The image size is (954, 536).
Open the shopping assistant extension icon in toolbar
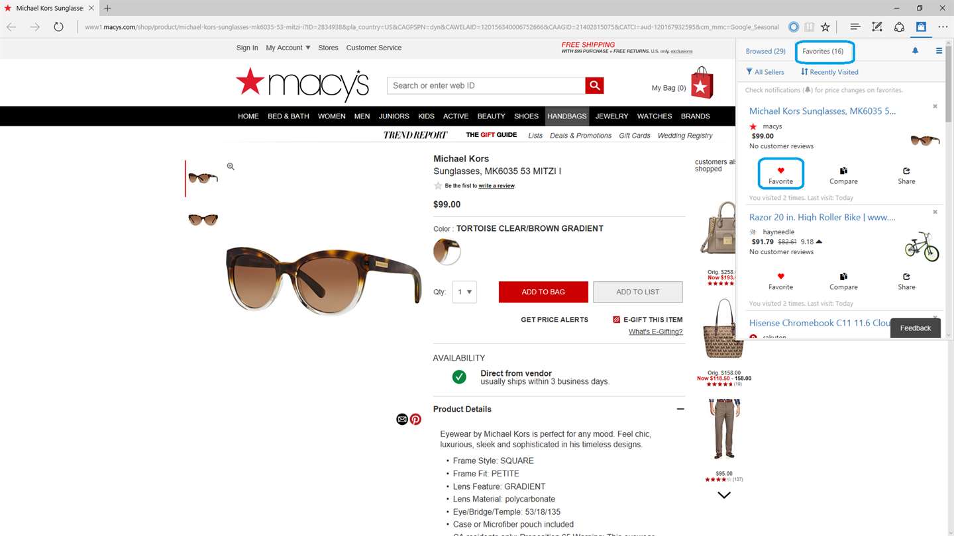point(921,27)
